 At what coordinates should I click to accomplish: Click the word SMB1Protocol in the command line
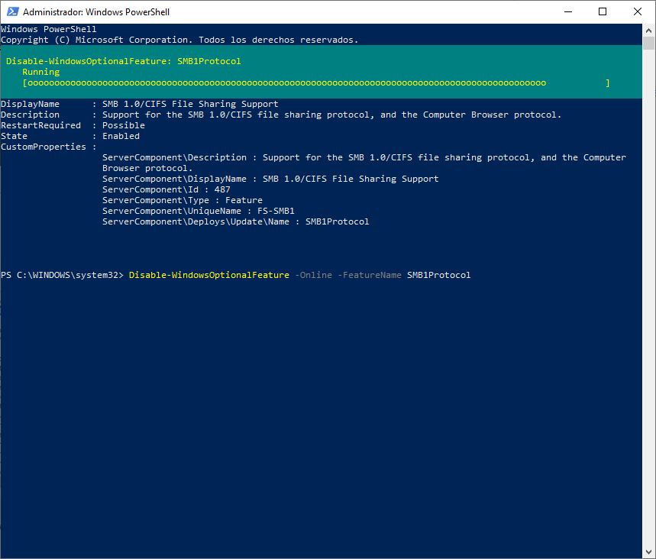point(438,274)
